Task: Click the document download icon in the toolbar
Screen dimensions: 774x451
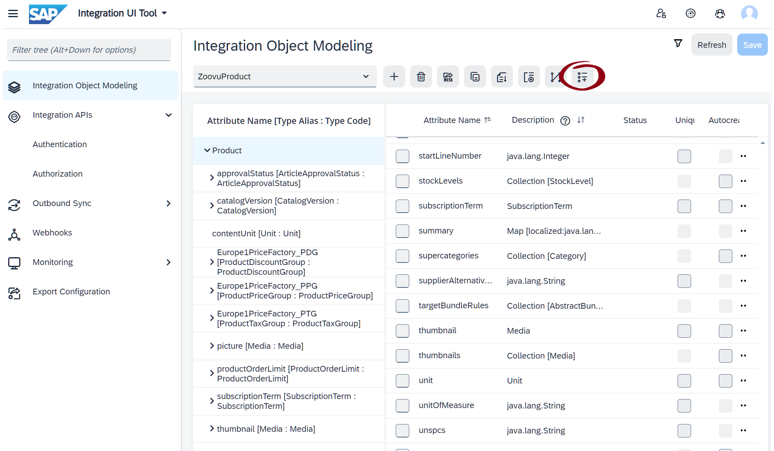Action: pos(502,76)
